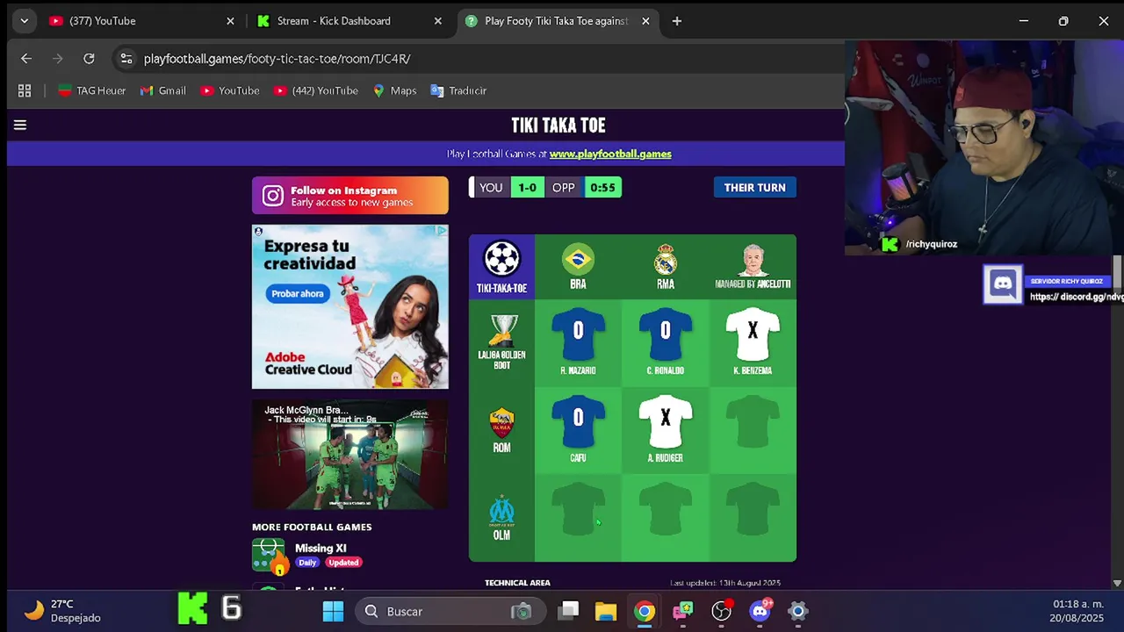The image size is (1124, 632).
Task: Open the ad info icon on Adobe ad
Action: click(x=442, y=231)
